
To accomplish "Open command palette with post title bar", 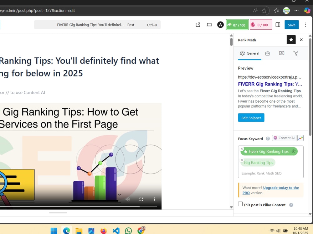I will (x=97, y=25).
